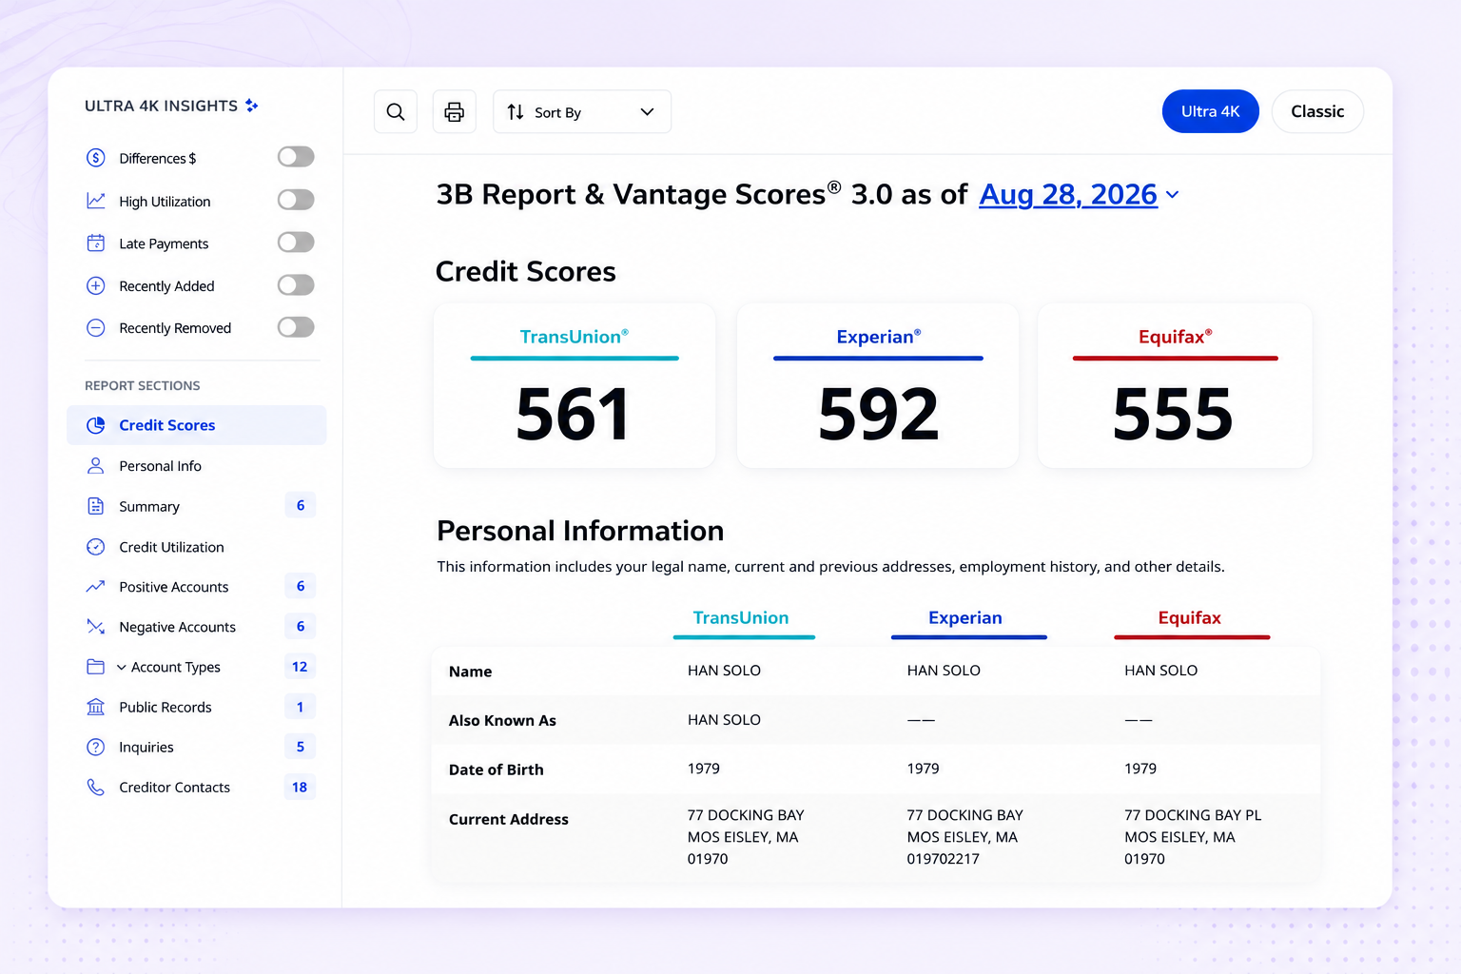Turn on the Late Payments toggle
The image size is (1461, 974).
click(296, 243)
